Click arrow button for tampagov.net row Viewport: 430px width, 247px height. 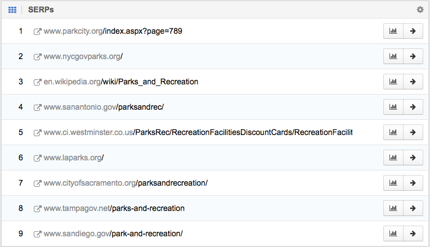413,208
